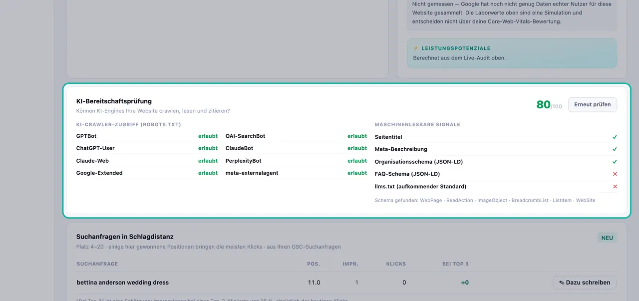This screenshot has height=301, width=639.
Task: Click the red cross for FAQ-Schema (JSON-LD)
Action: [615, 174]
